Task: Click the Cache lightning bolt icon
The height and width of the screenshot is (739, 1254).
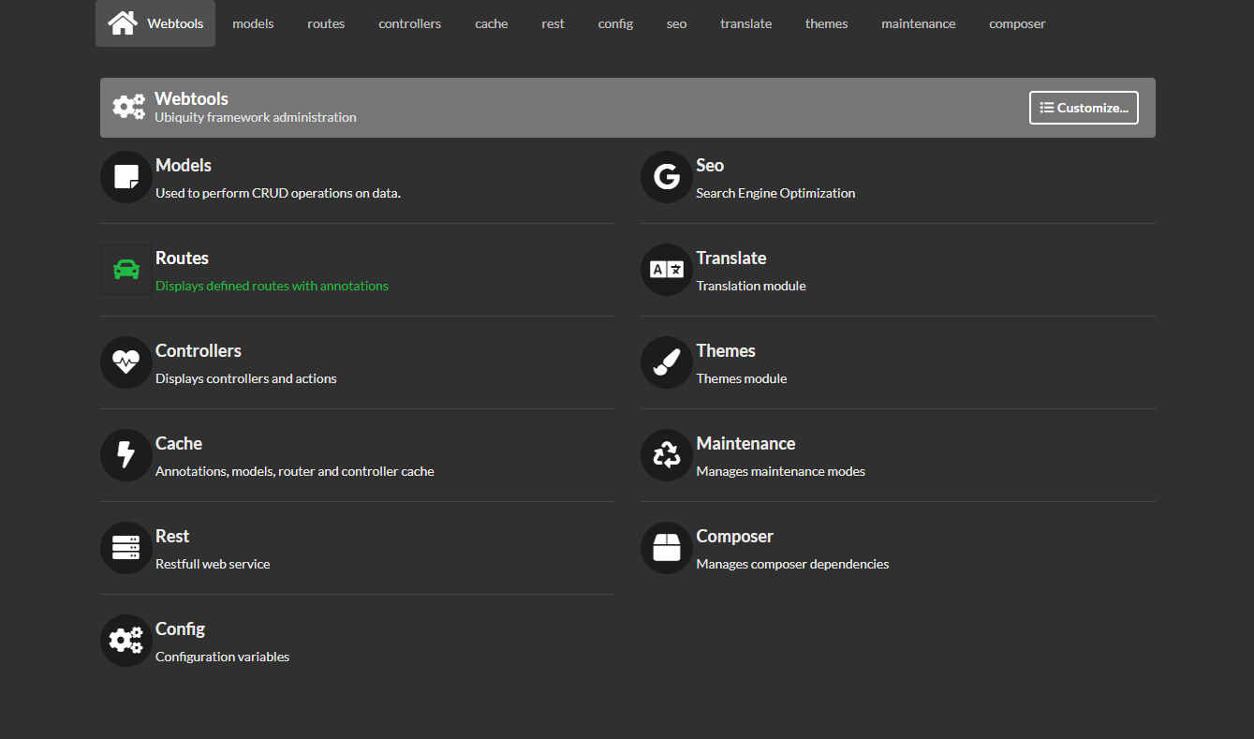Action: coord(125,455)
